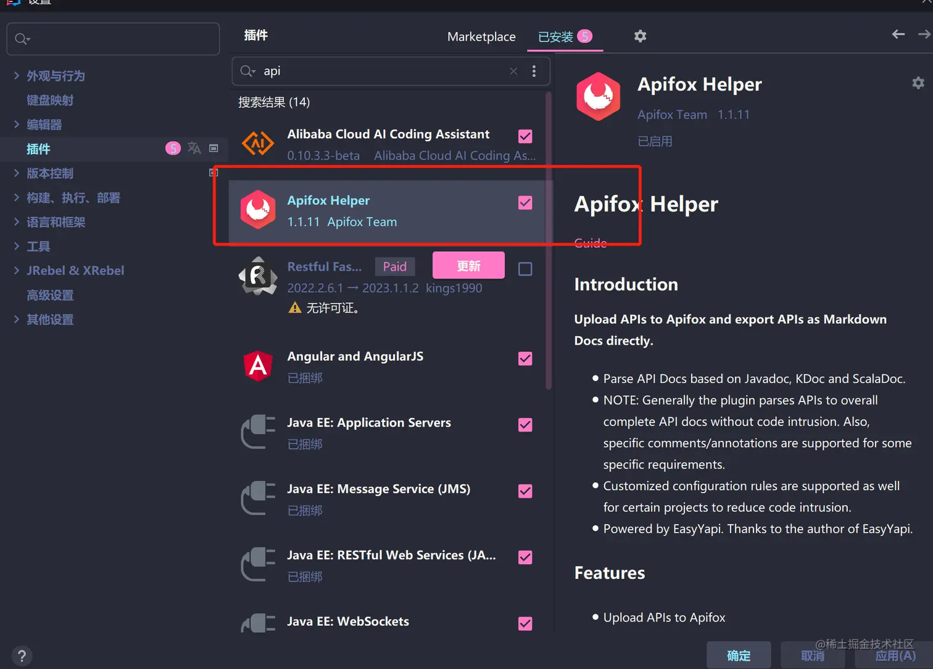The height and width of the screenshot is (669, 933).
Task: Toggle Java EE Message Service (JMS) checkbox
Action: 525,491
